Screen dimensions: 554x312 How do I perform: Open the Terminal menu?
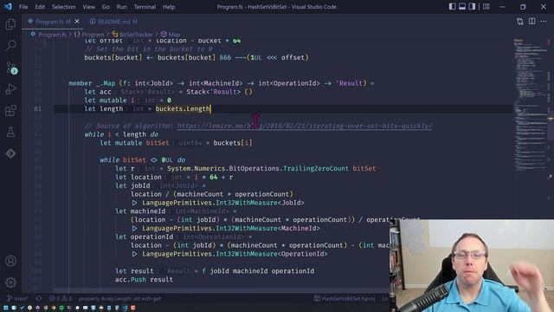(145, 7)
